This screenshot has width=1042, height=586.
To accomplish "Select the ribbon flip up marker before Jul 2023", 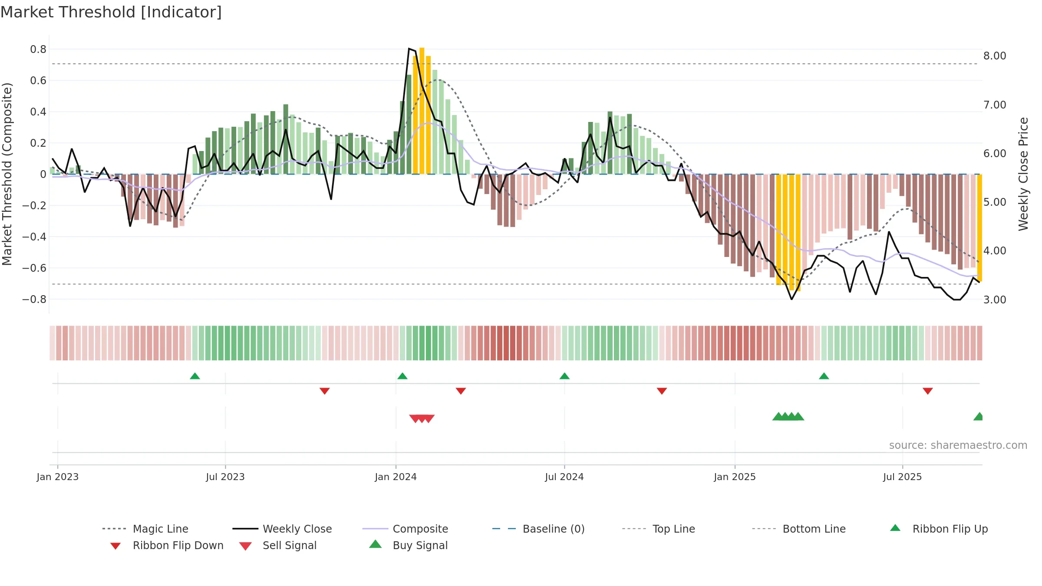I will [195, 376].
